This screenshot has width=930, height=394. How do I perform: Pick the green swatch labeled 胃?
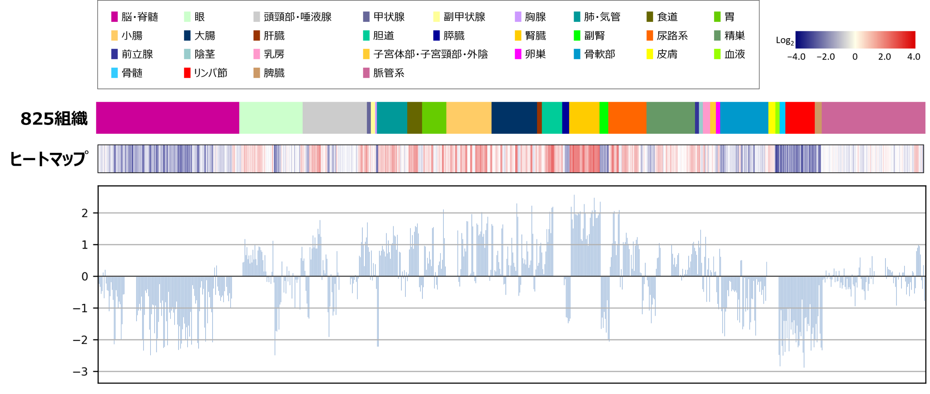click(717, 17)
